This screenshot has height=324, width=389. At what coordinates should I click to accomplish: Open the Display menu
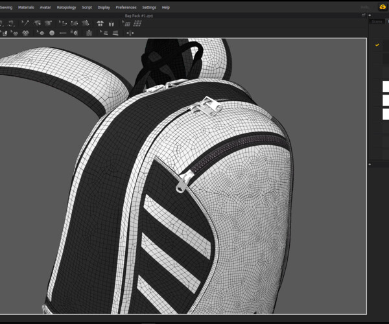click(104, 7)
